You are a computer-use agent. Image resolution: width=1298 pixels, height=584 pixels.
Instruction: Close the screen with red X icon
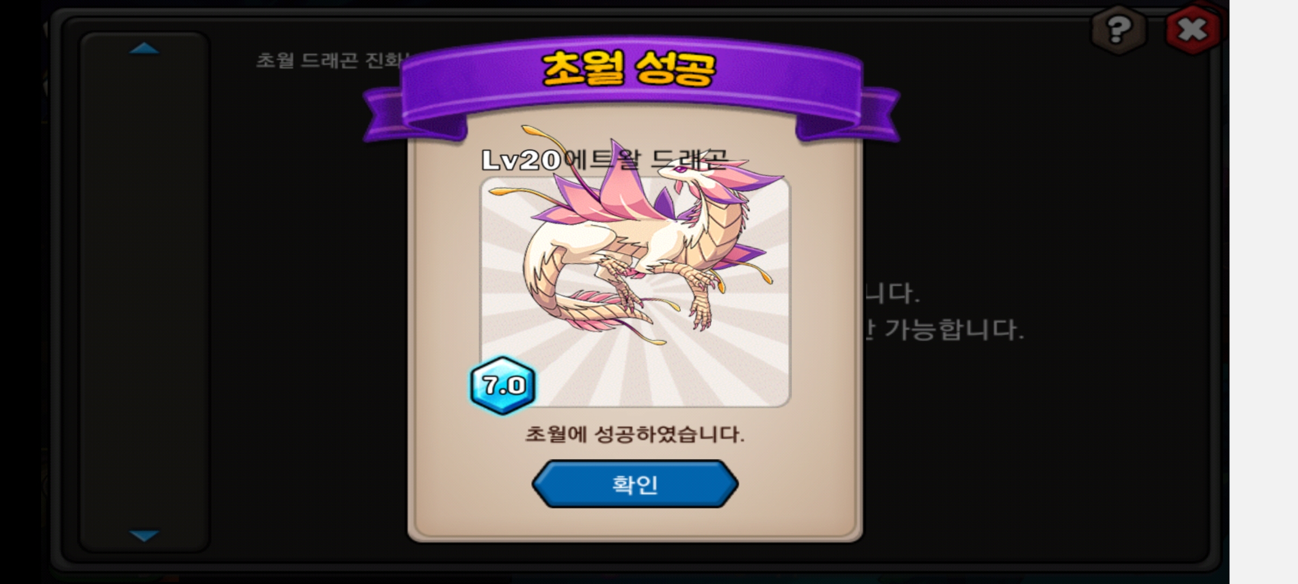click(x=1192, y=29)
